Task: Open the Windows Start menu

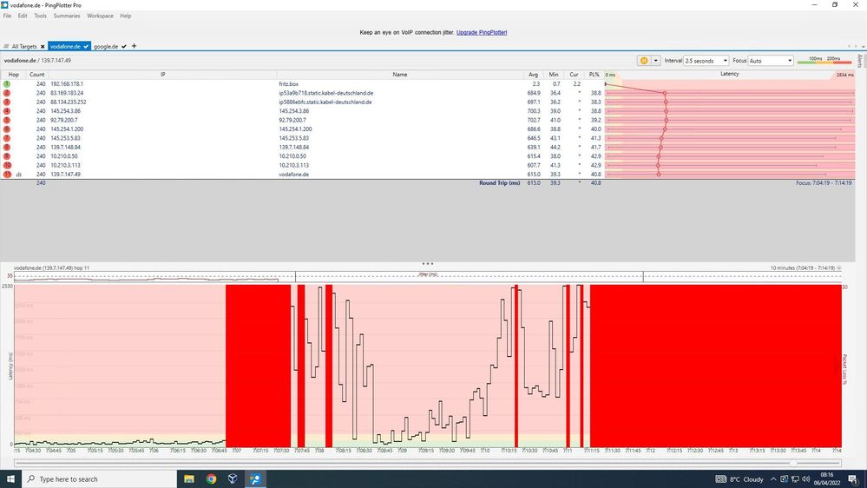Action: tap(10, 478)
